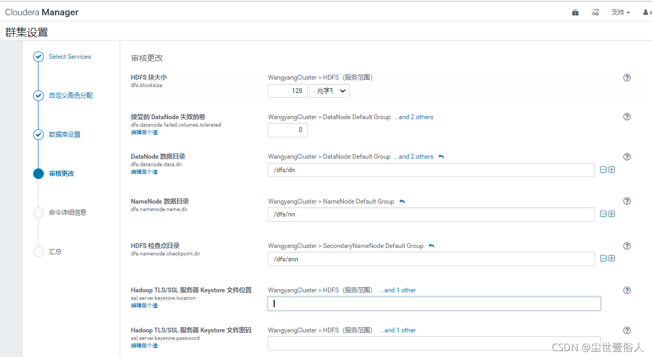The width and height of the screenshot is (652, 357).
Task: Click the HDFS block size value field
Action: [x=288, y=91]
